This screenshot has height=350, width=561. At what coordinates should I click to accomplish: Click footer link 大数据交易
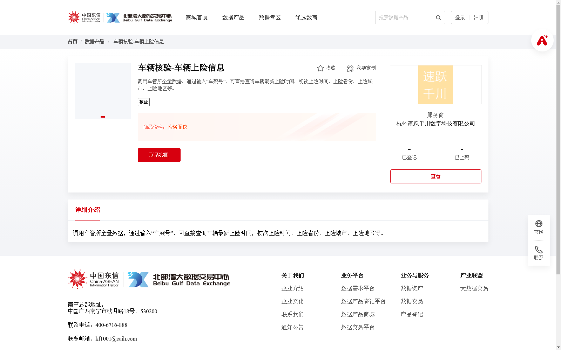(x=474, y=288)
